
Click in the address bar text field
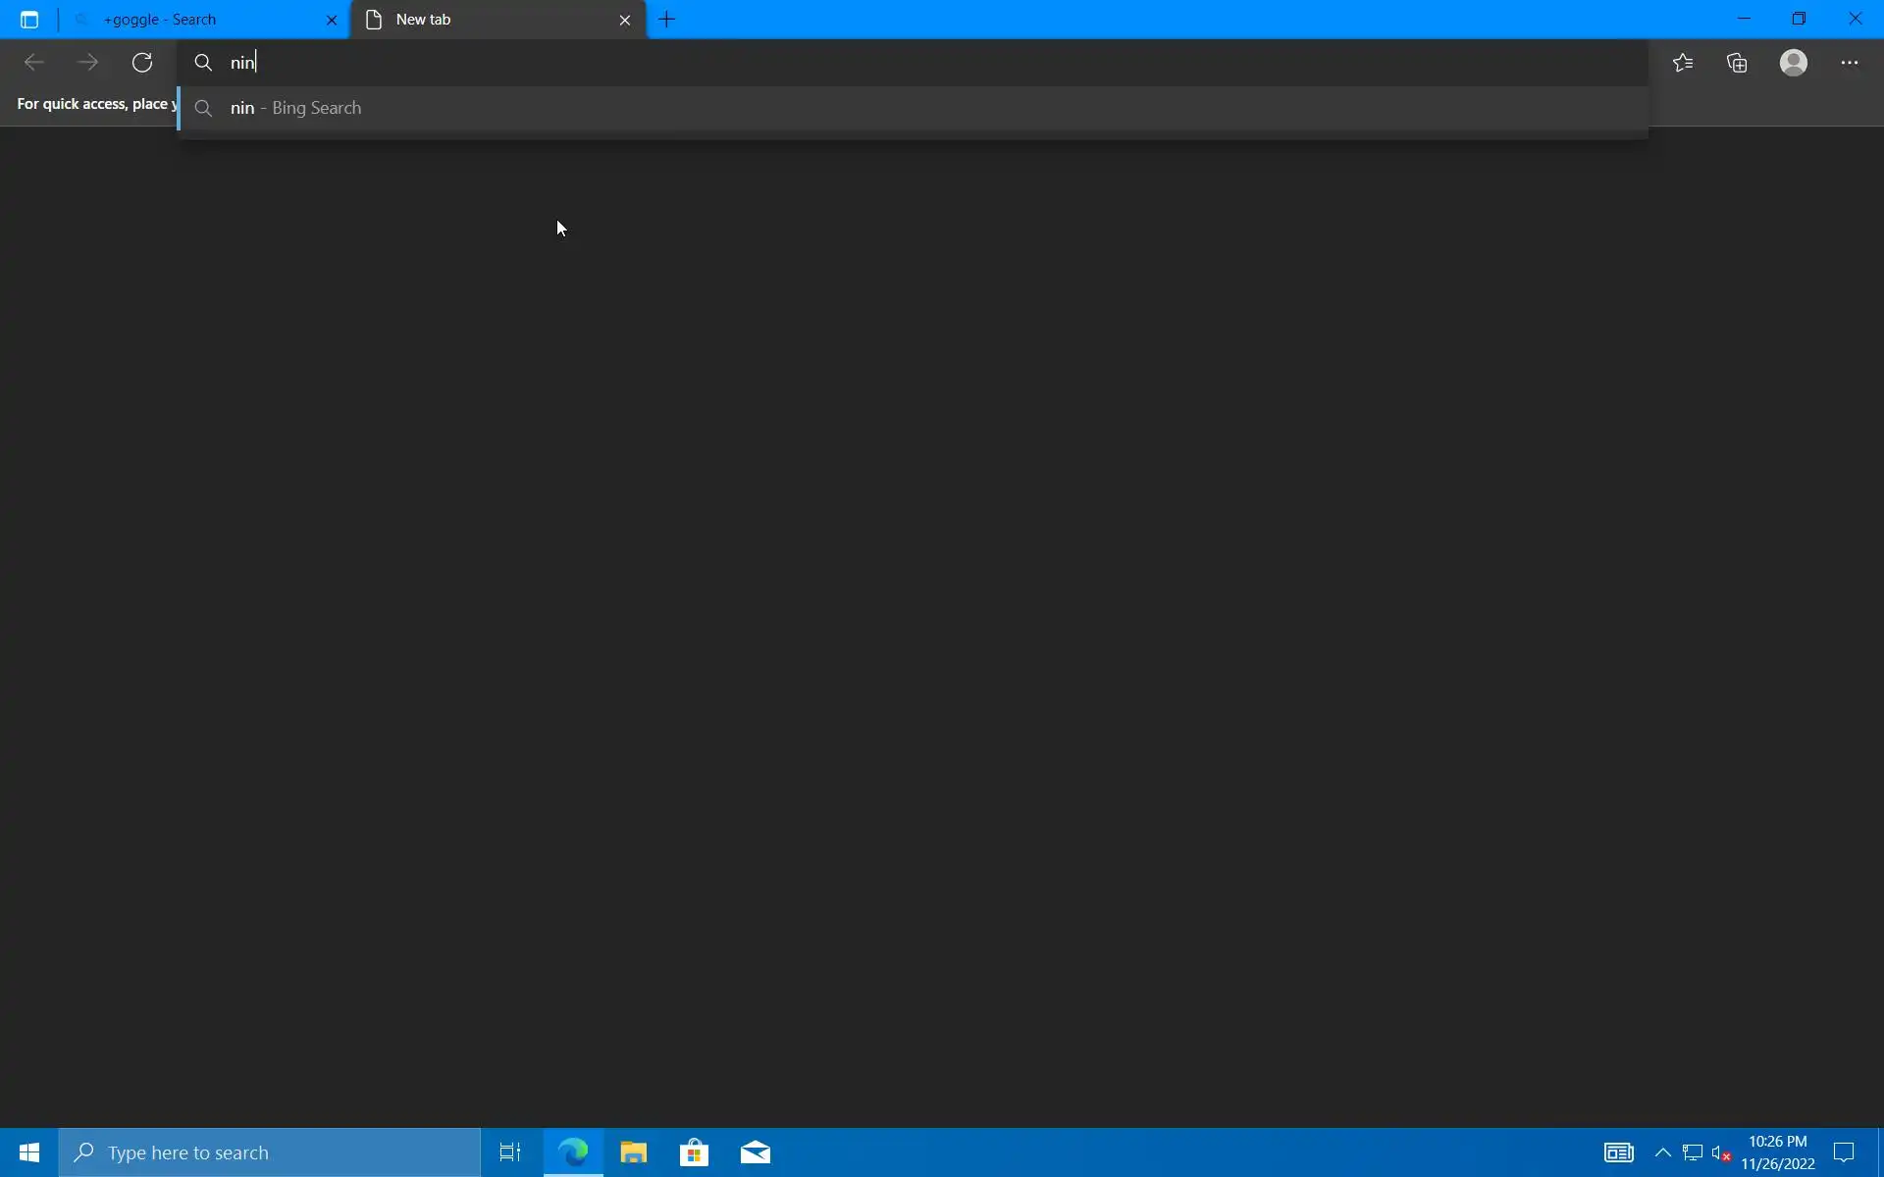tap(883, 63)
